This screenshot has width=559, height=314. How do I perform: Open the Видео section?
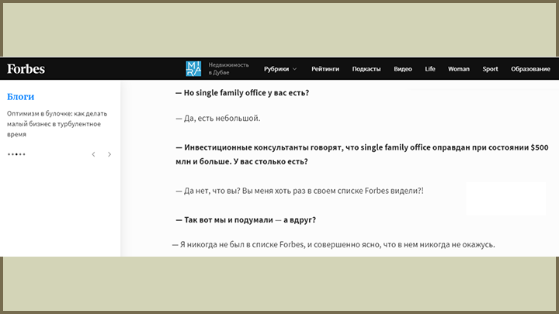tap(403, 69)
